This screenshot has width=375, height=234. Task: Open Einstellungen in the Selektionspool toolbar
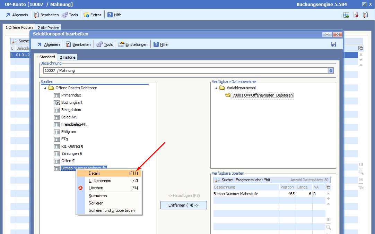[133, 44]
